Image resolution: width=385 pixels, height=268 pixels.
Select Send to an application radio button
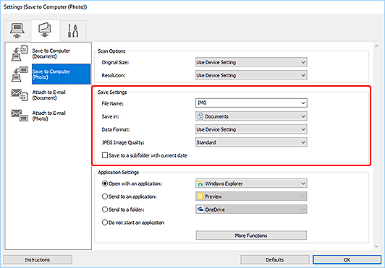point(105,196)
